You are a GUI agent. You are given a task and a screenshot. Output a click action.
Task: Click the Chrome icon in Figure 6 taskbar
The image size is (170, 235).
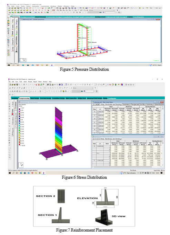[40, 173]
